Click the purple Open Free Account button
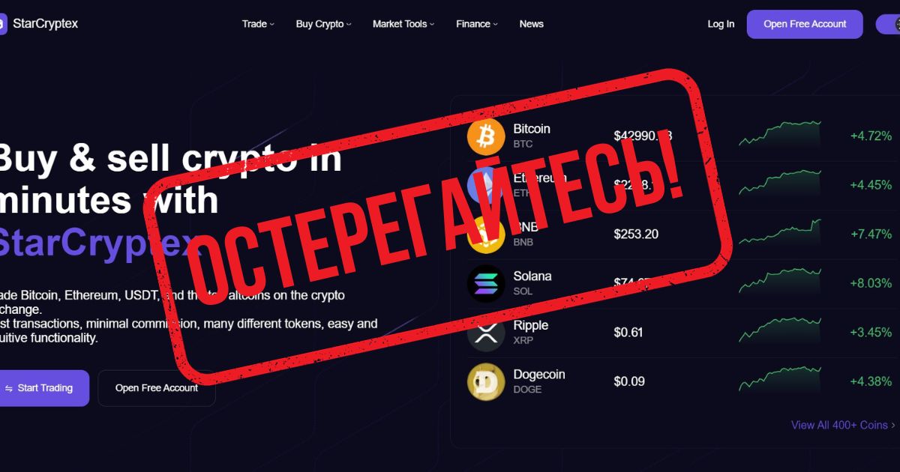The width and height of the screenshot is (900, 472). tap(805, 24)
